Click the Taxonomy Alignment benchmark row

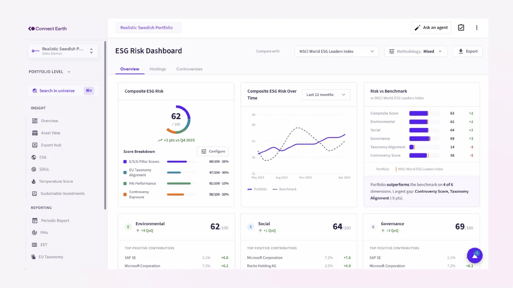point(422,147)
